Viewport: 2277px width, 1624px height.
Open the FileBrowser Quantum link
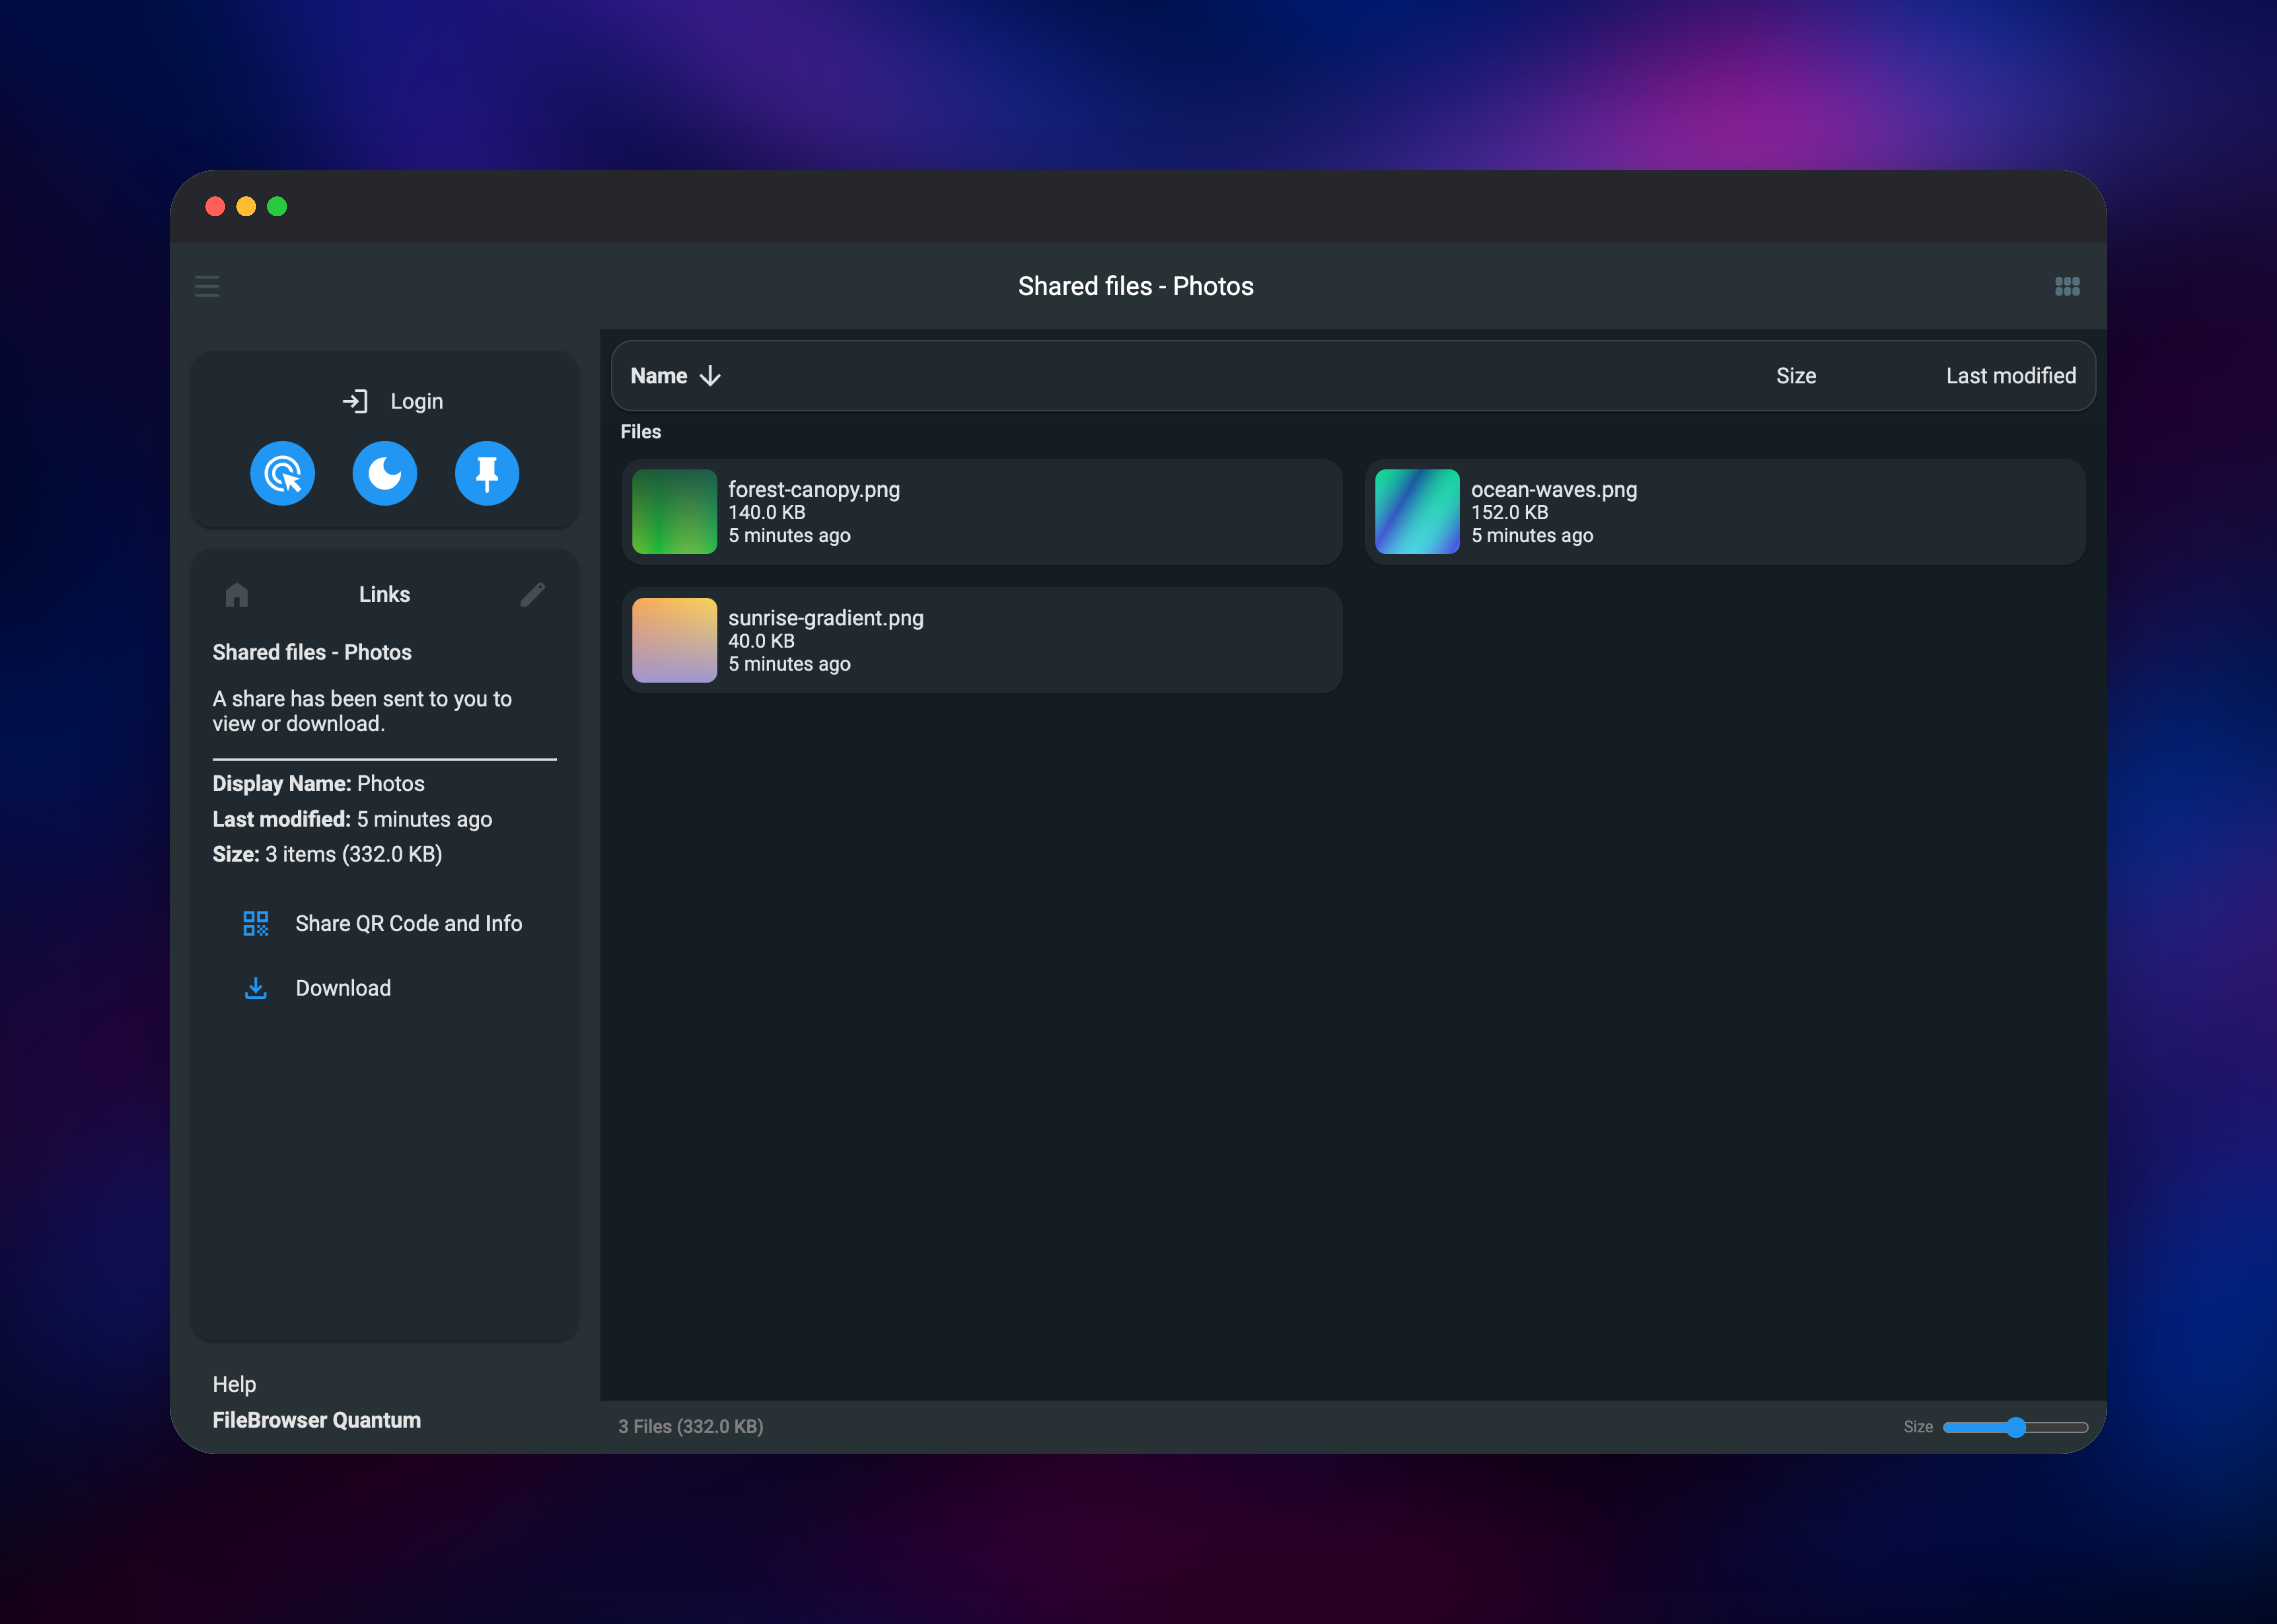(x=317, y=1420)
